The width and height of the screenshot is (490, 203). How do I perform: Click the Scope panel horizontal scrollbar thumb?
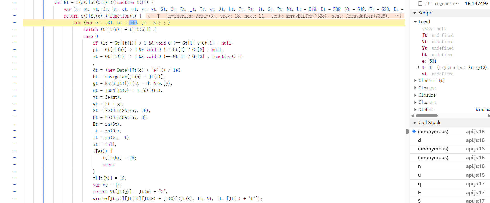point(426,116)
